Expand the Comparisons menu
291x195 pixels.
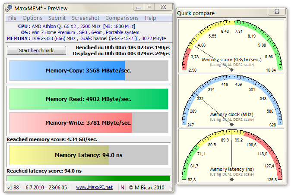[122, 18]
